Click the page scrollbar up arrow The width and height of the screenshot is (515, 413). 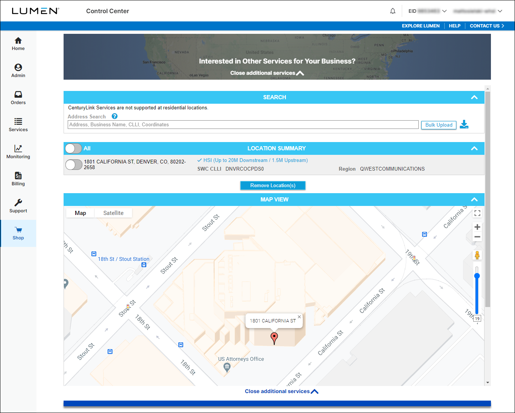tap(488, 89)
